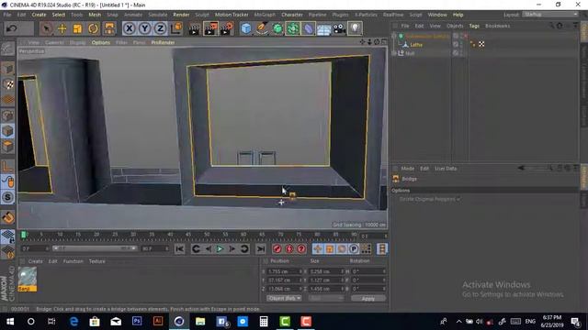Expand the Null object hierarchy
Screen dimensions: 588x330
tap(394, 53)
